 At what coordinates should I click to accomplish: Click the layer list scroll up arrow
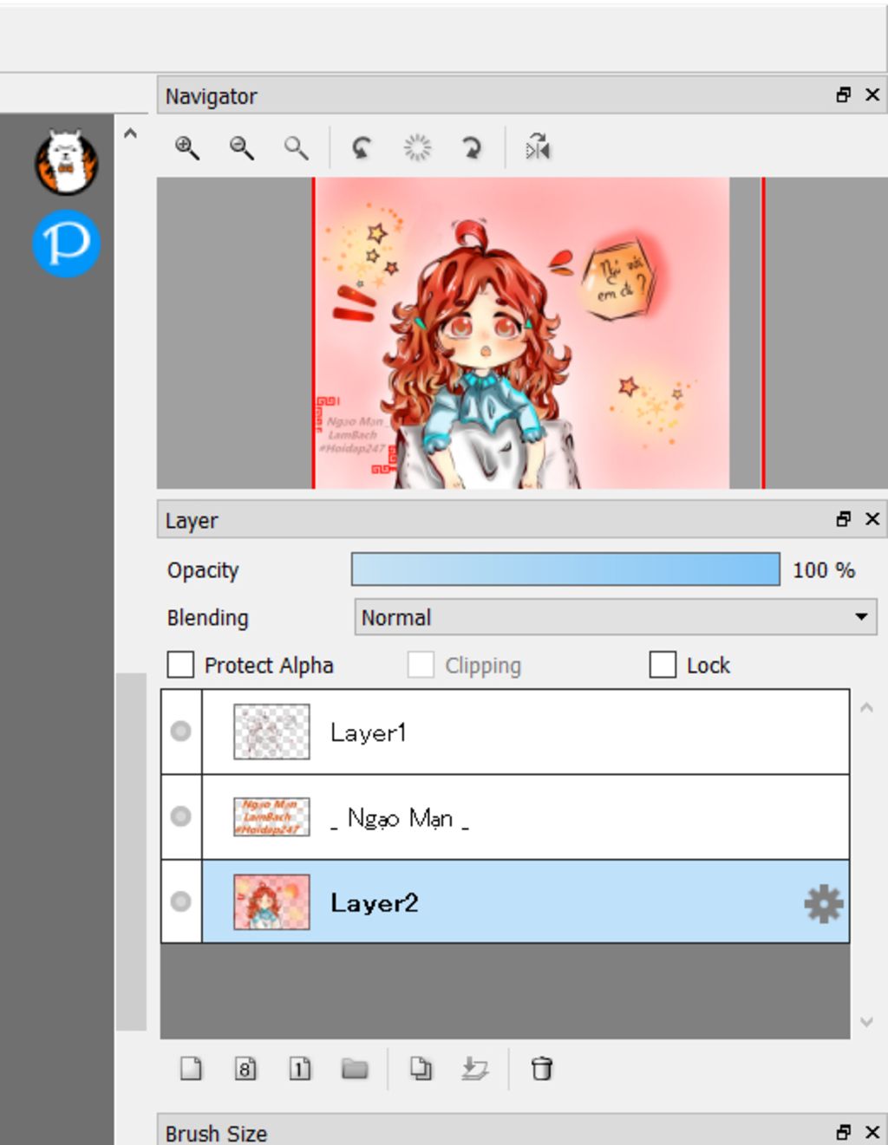pos(866,708)
